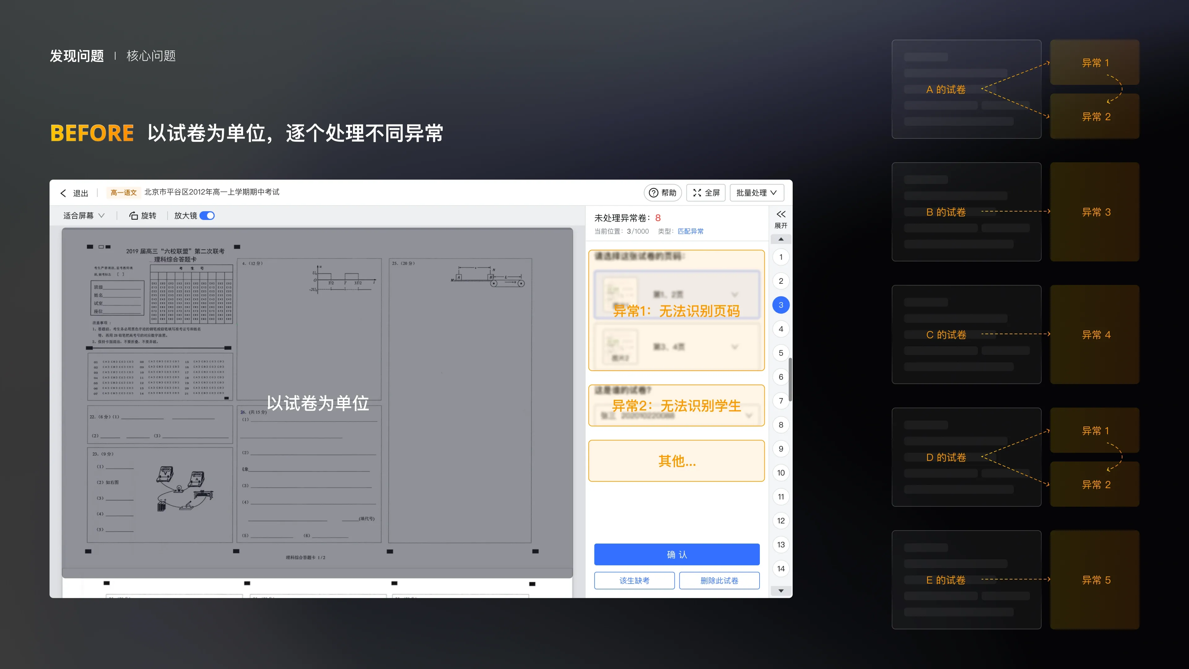Open the 批量处理 dropdown
Viewport: 1189px width, 669px height.
click(756, 193)
